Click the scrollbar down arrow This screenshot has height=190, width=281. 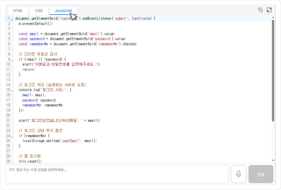pyautogui.click(x=273, y=160)
